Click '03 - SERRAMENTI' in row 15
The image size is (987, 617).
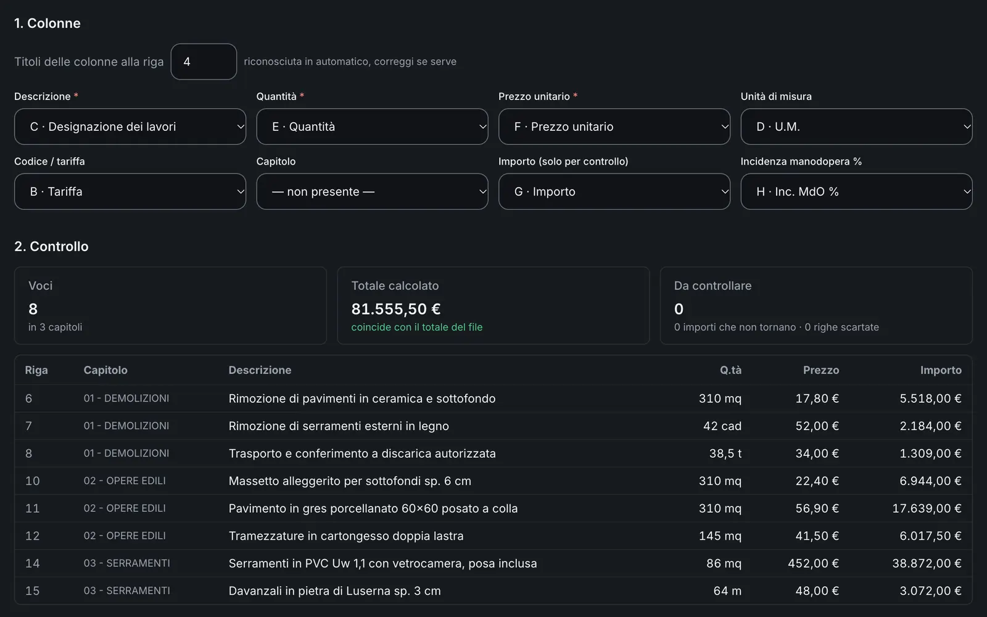point(127,590)
